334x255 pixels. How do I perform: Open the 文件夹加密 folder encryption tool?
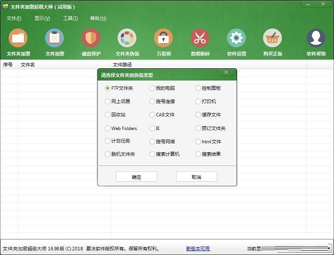coord(18,42)
